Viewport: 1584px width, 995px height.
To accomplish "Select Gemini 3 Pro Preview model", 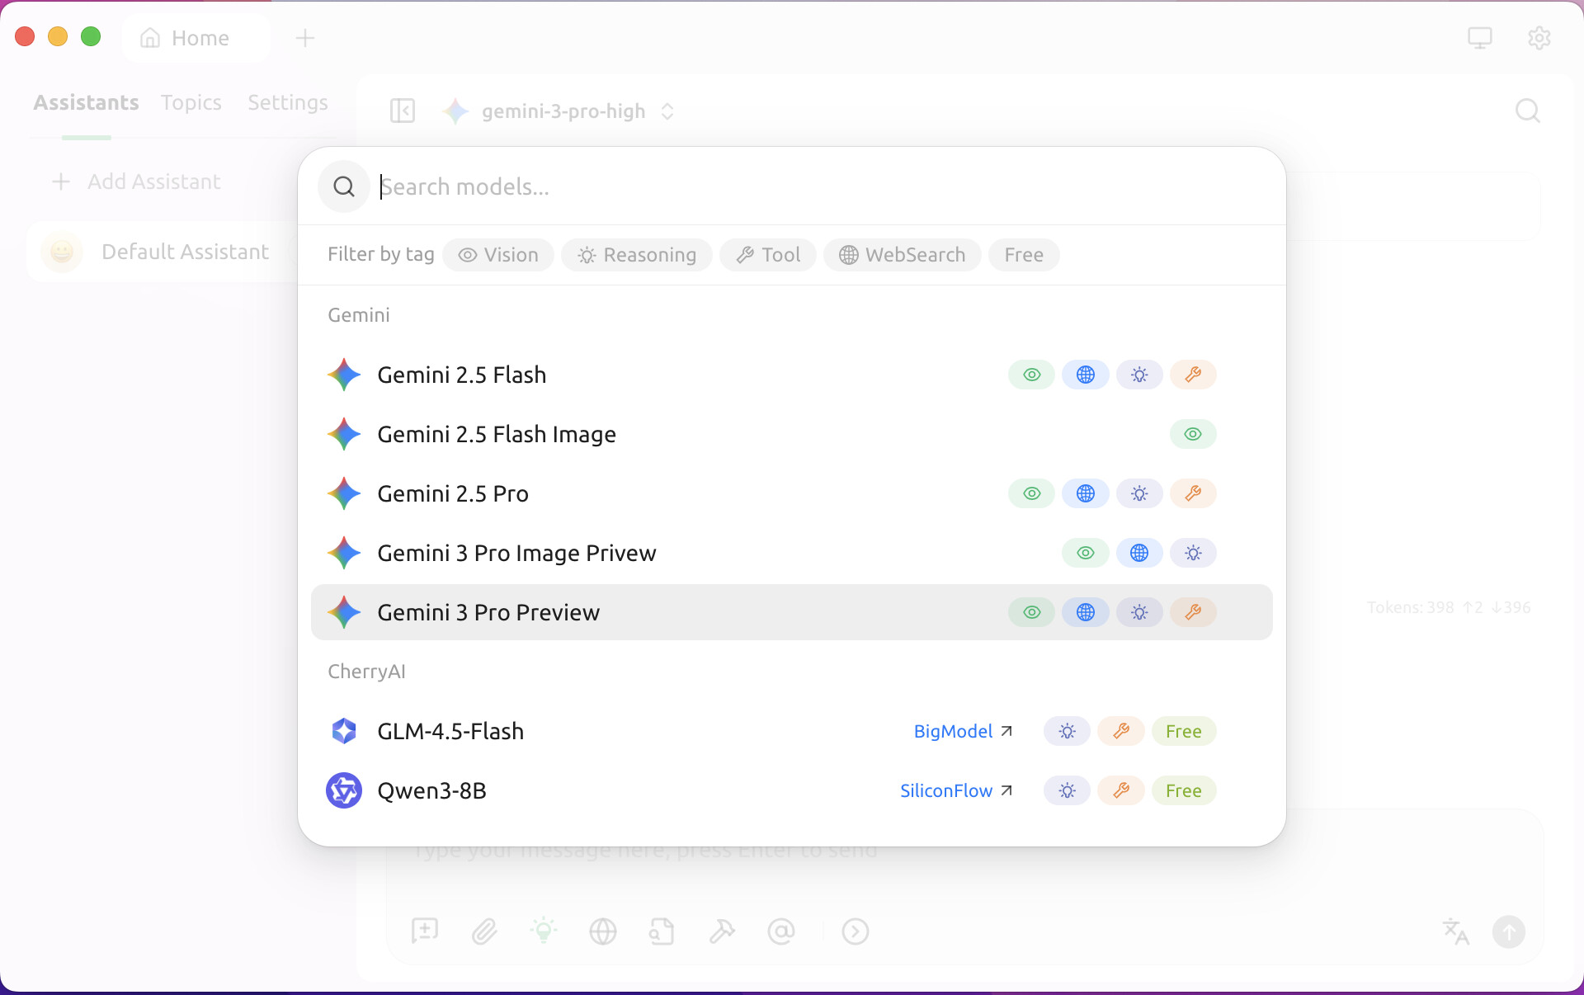I will [x=792, y=612].
